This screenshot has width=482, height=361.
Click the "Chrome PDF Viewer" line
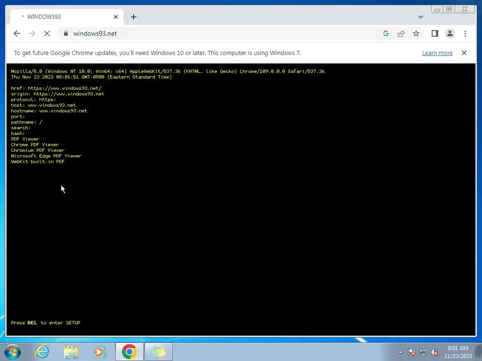click(x=35, y=145)
